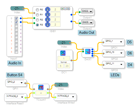139x107 pixels.
Task: Enable Input1 channel 5 checkbox
Action: tap(16, 37)
